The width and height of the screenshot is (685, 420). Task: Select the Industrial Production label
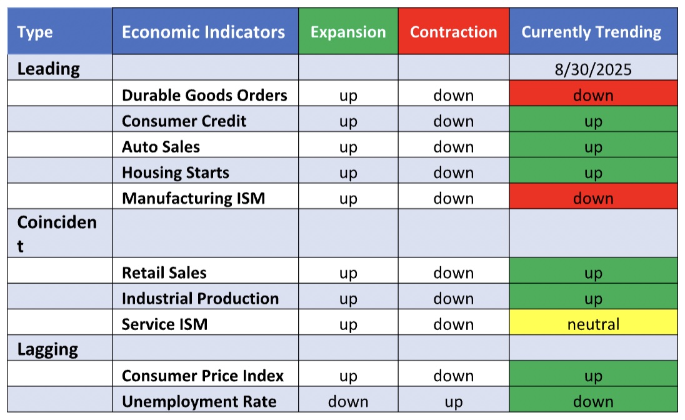click(200, 298)
